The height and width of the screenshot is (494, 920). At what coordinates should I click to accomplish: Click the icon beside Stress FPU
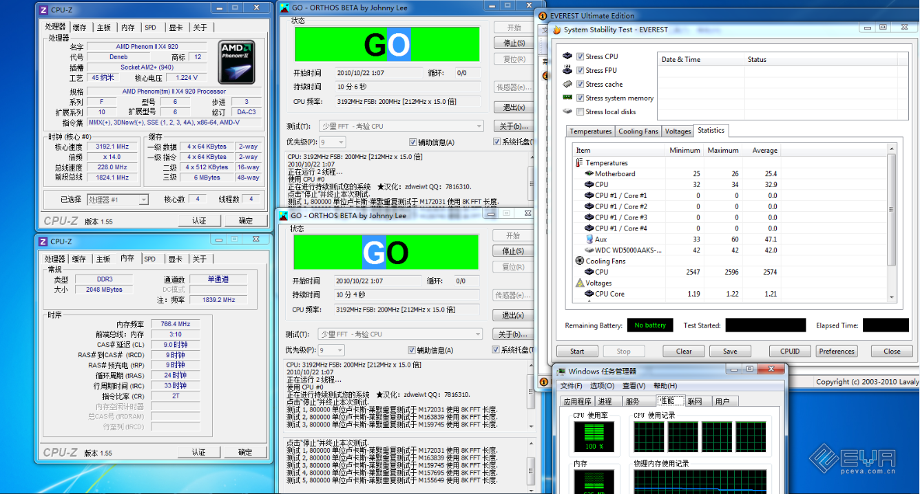tap(567, 70)
